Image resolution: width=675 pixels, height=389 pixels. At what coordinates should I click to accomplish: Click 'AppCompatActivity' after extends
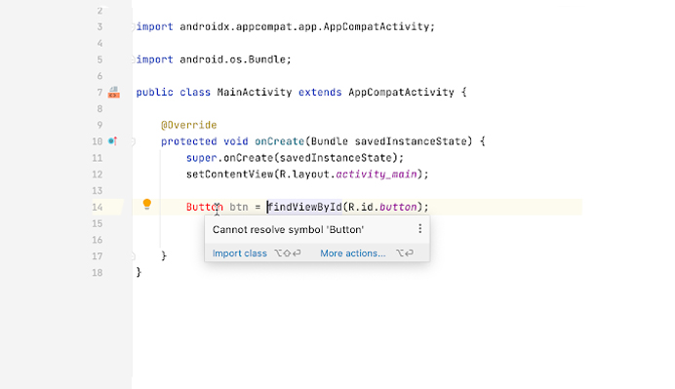[x=401, y=92]
